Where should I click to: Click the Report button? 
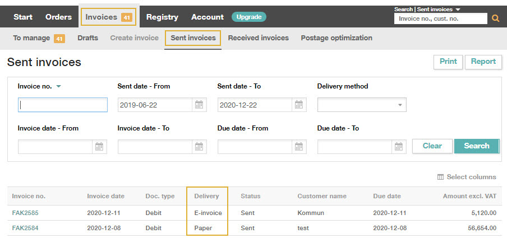pyautogui.click(x=483, y=62)
